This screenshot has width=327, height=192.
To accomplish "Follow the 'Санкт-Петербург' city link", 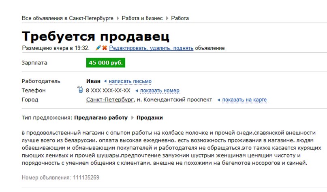I will [110, 100].
